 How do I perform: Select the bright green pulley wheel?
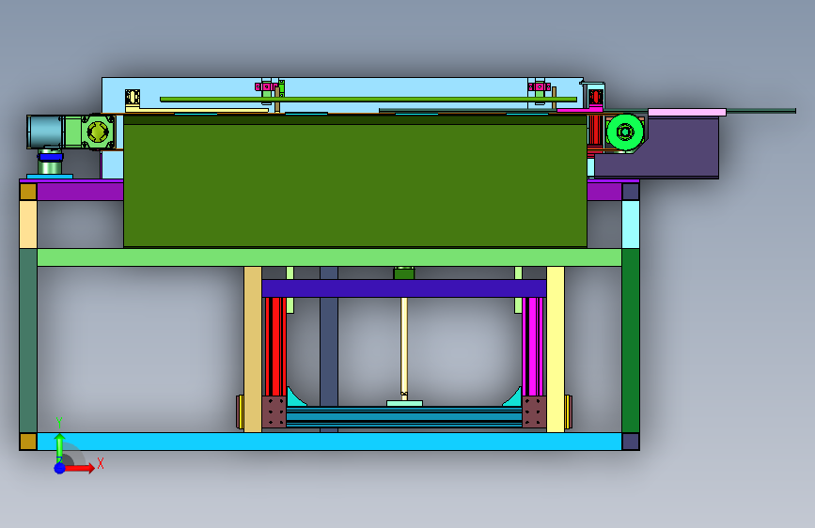[625, 132]
